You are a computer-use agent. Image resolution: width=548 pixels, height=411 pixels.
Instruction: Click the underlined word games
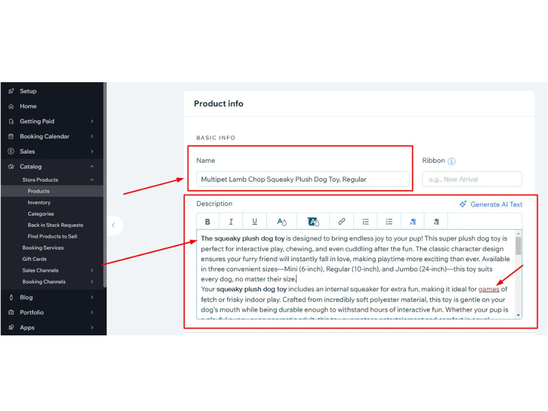point(489,289)
